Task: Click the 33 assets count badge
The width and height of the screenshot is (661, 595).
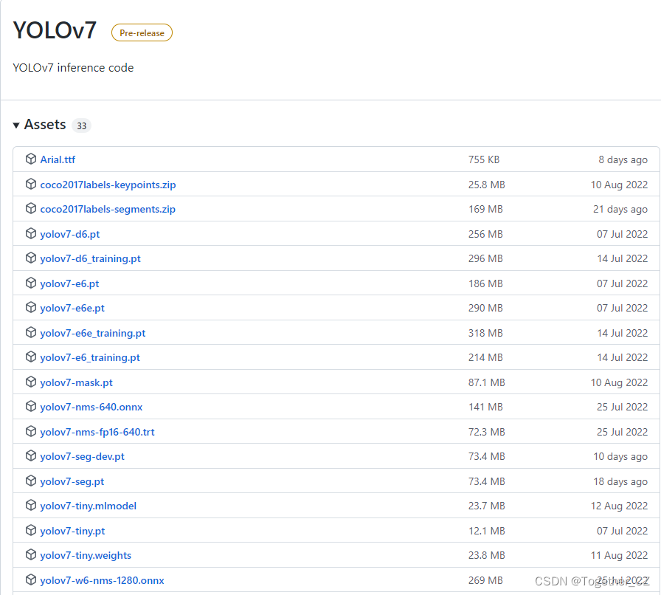Action: 82,125
